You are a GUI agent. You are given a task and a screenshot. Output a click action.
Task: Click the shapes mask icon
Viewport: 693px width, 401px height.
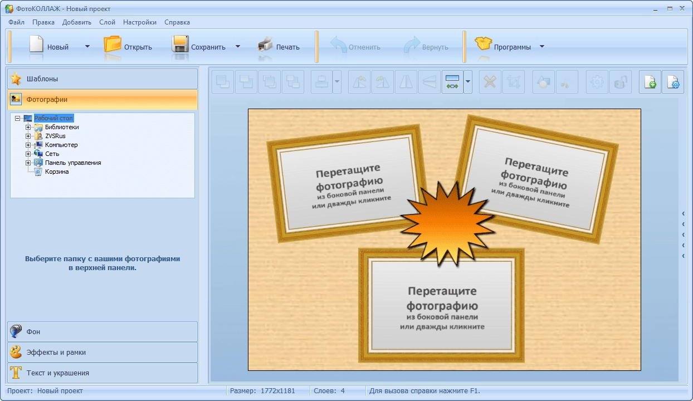coord(543,82)
